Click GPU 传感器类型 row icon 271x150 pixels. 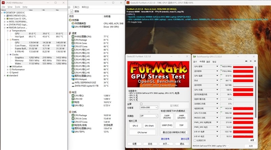point(73,27)
